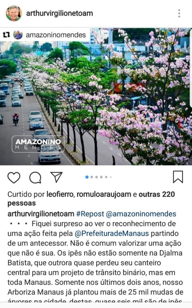The width and height of the screenshot is (192, 308).
Task: Open @amazoninomendes mention in caption
Action: [141, 214]
